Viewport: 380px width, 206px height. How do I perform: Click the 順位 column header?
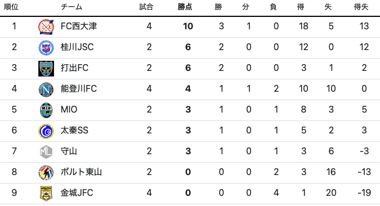(11, 7)
